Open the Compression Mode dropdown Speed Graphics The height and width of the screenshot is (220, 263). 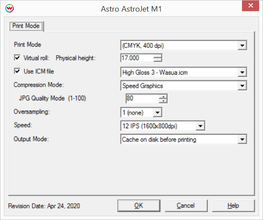[184, 86]
